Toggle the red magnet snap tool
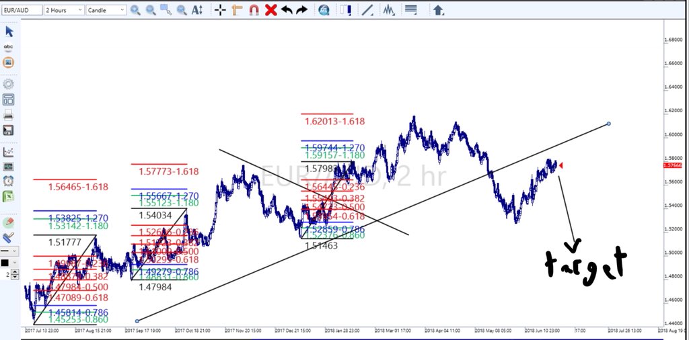 click(254, 10)
